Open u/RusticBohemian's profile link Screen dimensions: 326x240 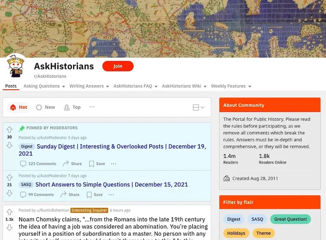pyautogui.click(x=53, y=210)
